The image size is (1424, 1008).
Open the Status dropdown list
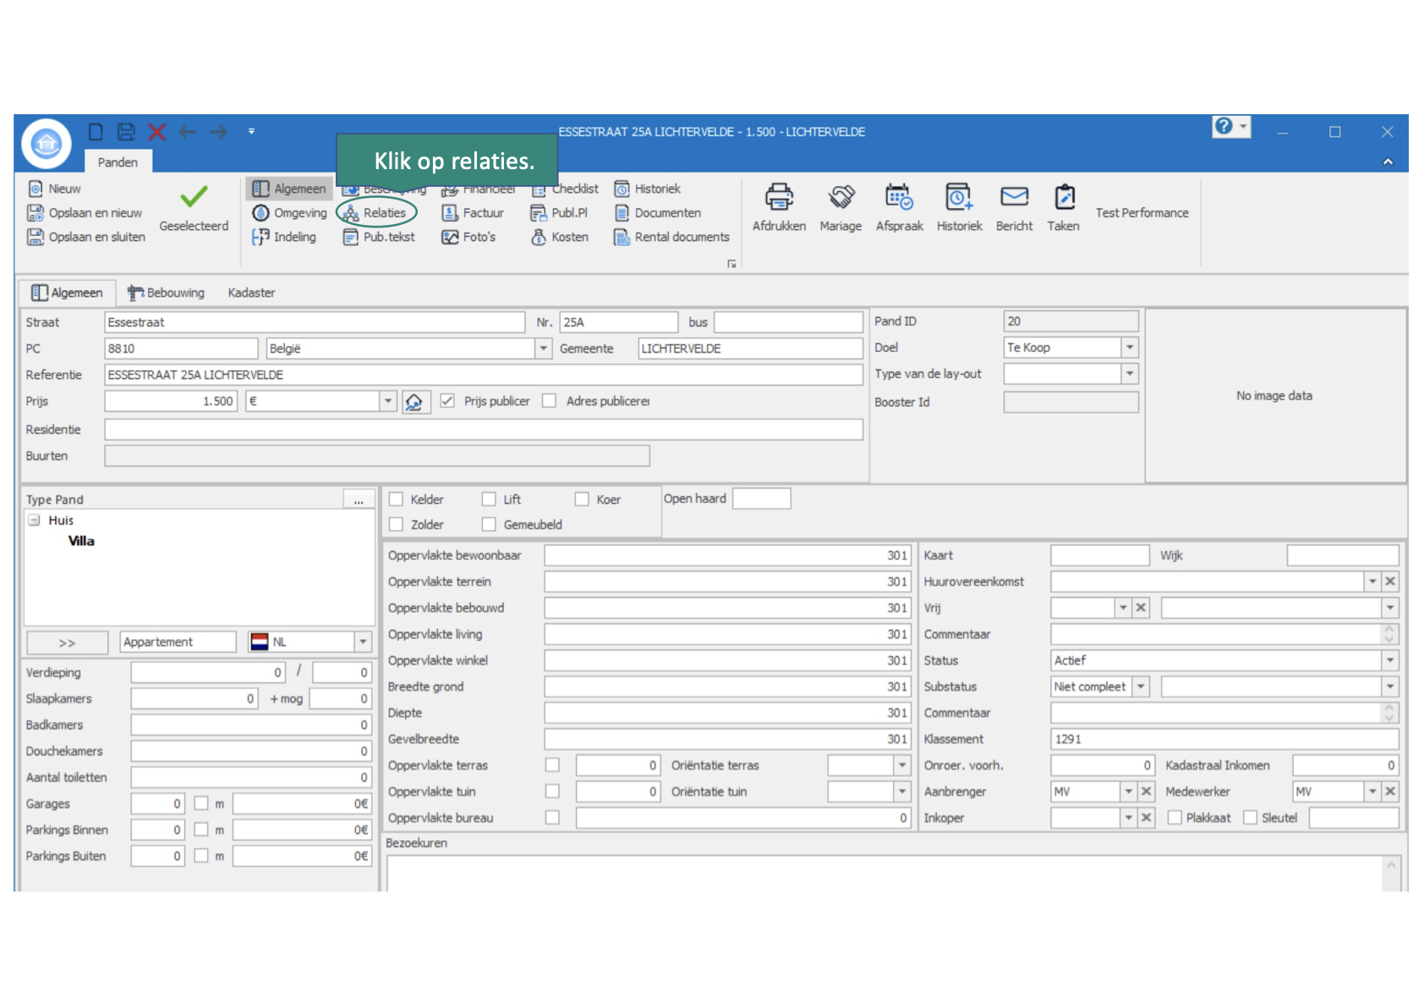click(x=1389, y=660)
